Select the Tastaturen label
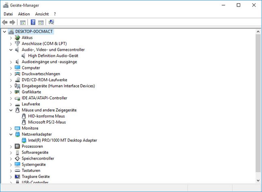Screen dimensions: 262x192 [31, 171]
